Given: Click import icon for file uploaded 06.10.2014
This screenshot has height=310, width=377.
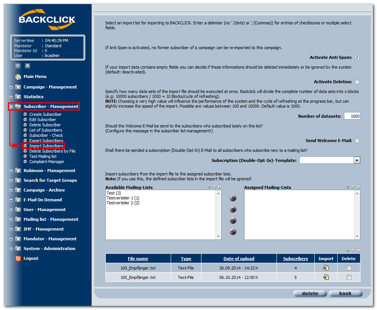Looking at the screenshot, I should click(326, 277).
